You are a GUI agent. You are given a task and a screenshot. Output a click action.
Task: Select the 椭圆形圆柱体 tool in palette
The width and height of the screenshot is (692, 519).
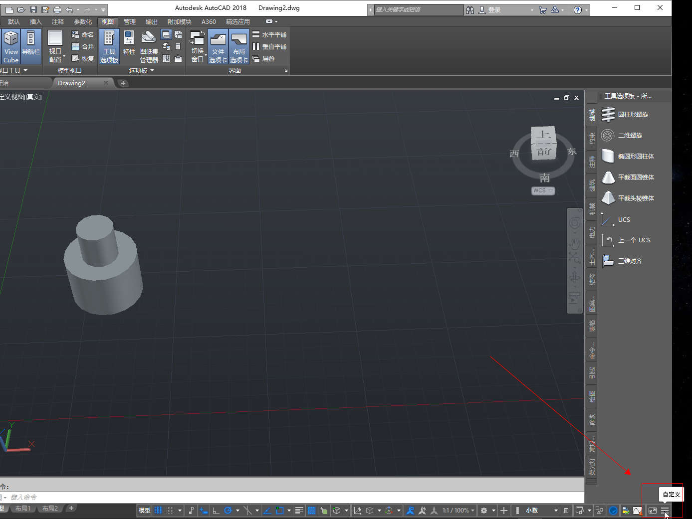[635, 157]
